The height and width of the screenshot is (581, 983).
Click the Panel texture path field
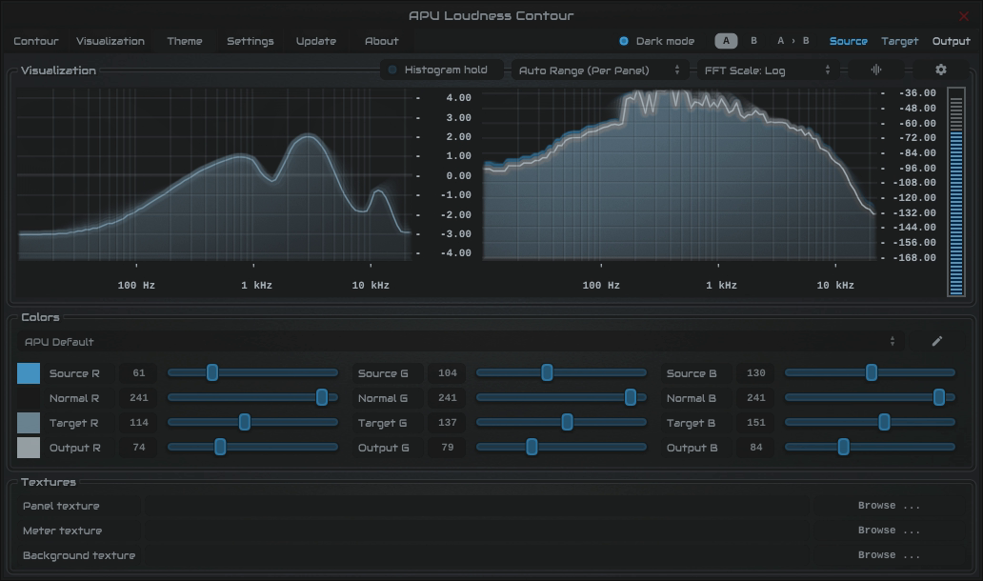(x=477, y=505)
